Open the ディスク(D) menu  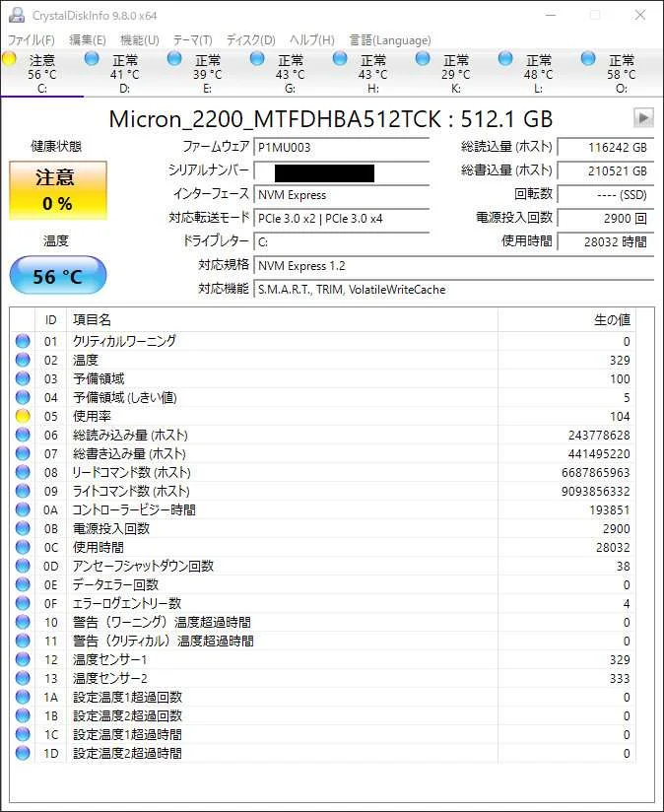251,39
